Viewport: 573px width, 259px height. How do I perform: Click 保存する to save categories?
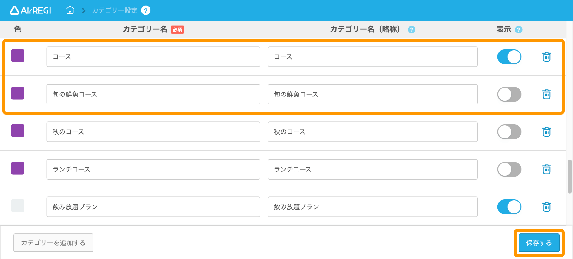539,243
